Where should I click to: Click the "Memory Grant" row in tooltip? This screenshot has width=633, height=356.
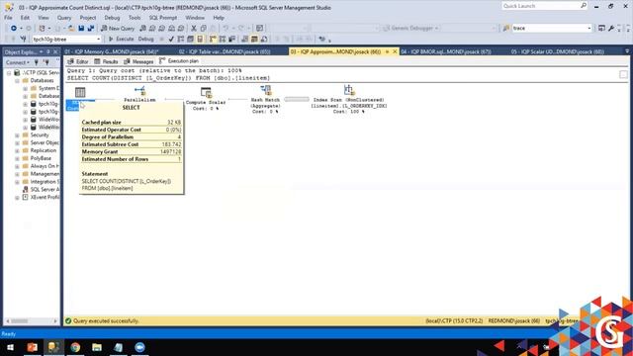132,151
